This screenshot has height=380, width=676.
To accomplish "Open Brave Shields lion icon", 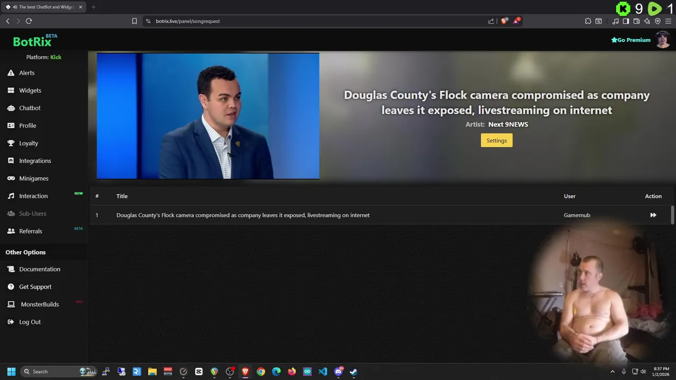I will 504,21.
